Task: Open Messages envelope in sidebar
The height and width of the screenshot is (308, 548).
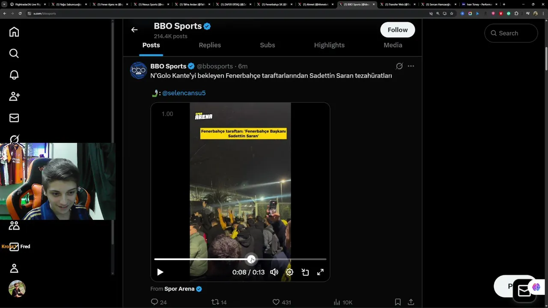Action: 14,118
